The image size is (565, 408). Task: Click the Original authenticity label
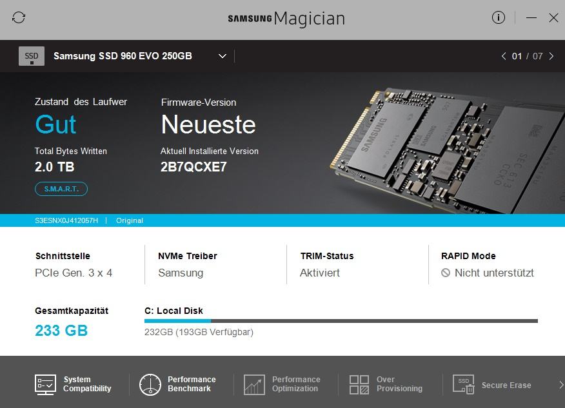[130, 220]
